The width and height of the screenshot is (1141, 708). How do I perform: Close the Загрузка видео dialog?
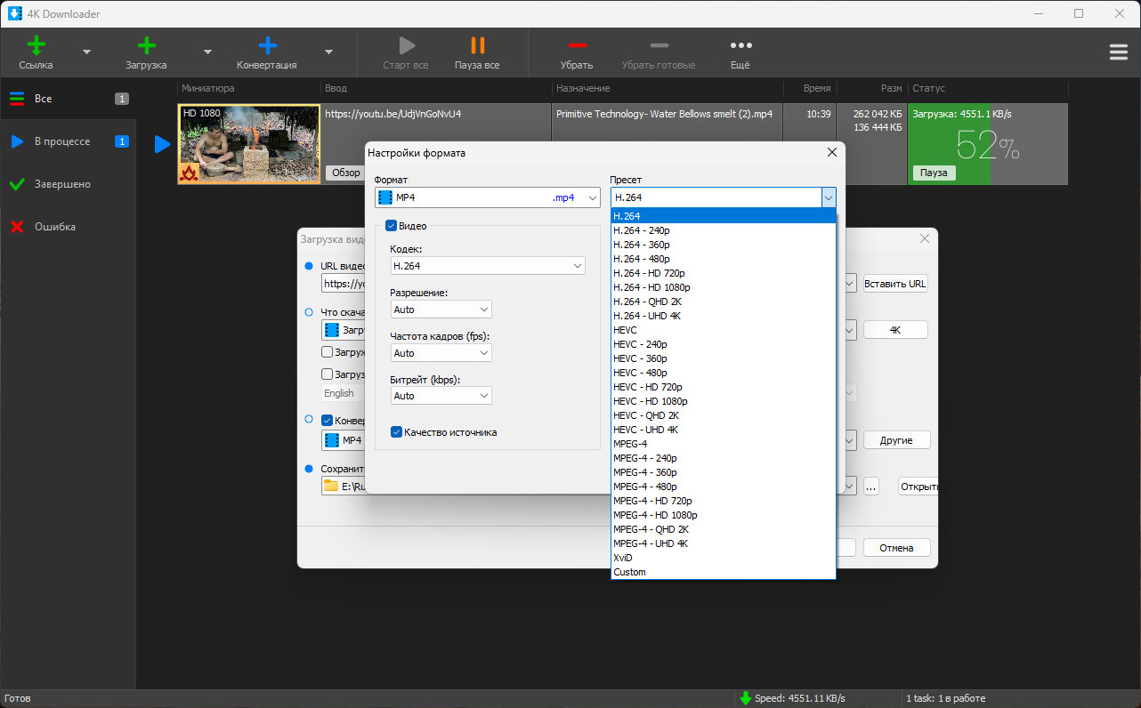[924, 238]
